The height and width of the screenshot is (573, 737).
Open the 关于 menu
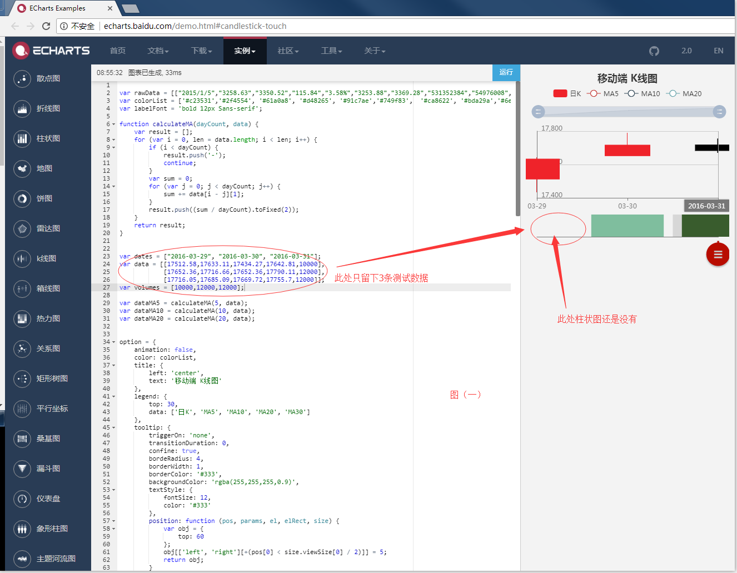click(x=375, y=51)
